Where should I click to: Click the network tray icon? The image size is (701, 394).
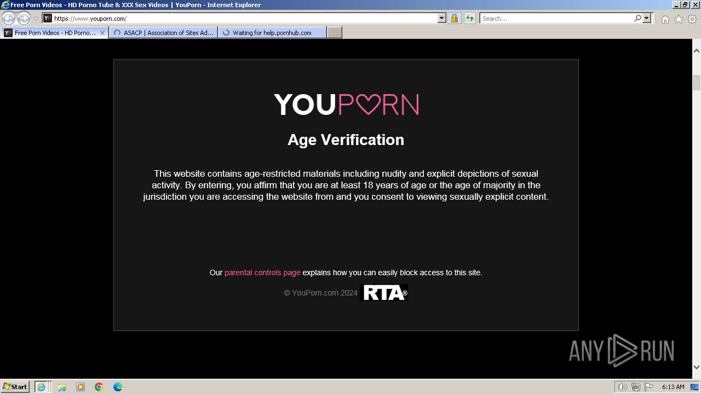click(636, 387)
